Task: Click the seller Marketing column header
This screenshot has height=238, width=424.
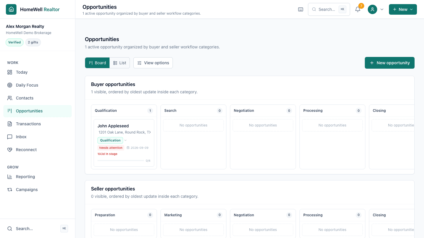Action: (x=193, y=215)
